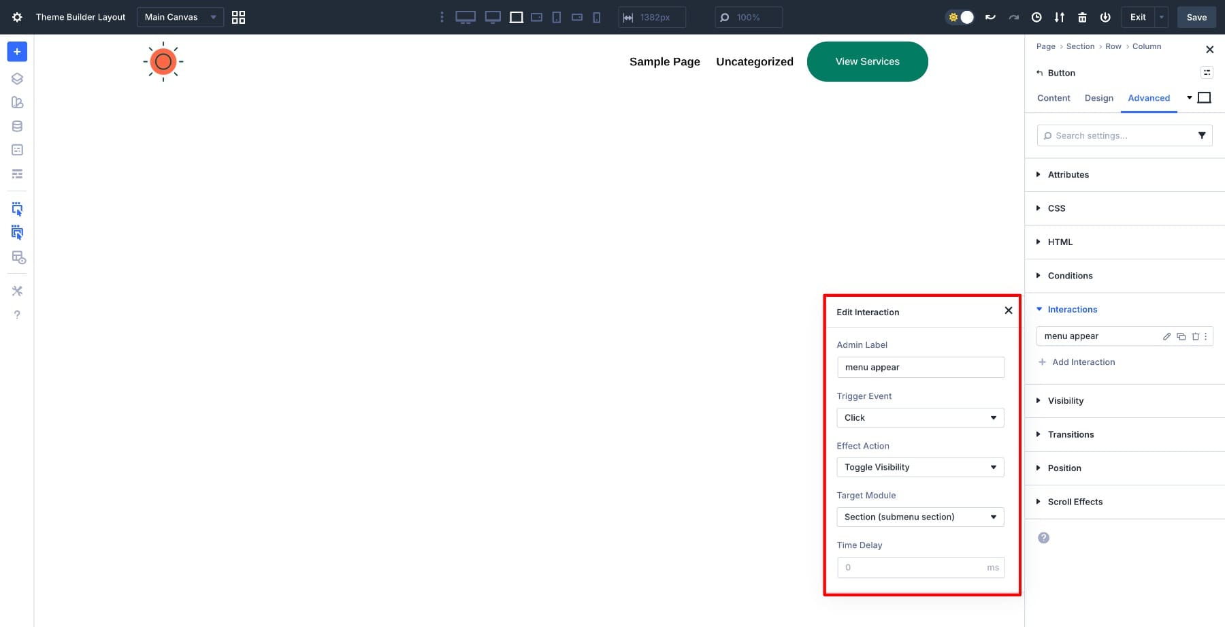Open the wrench settings tool in the sidebar
Screen dimensions: 1225x627
(17, 291)
